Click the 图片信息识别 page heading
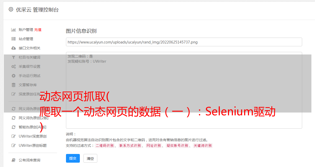The width and height of the screenshot is (315, 167). [81, 31]
